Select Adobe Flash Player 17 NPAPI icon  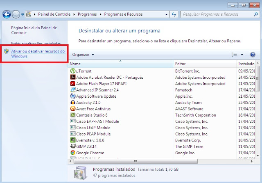[73, 84]
